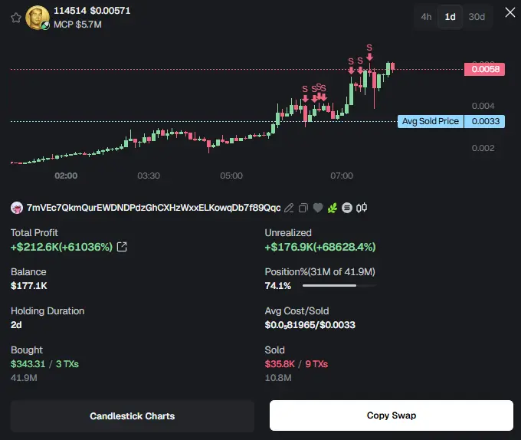This screenshot has height=440, width=521.
Task: Click the Copy Swap button
Action: [392, 415]
